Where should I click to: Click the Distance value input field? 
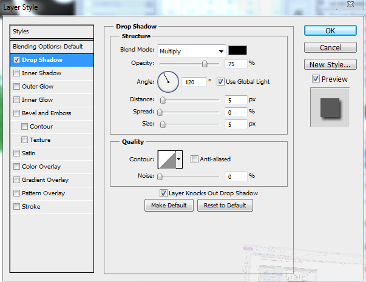tap(236, 99)
